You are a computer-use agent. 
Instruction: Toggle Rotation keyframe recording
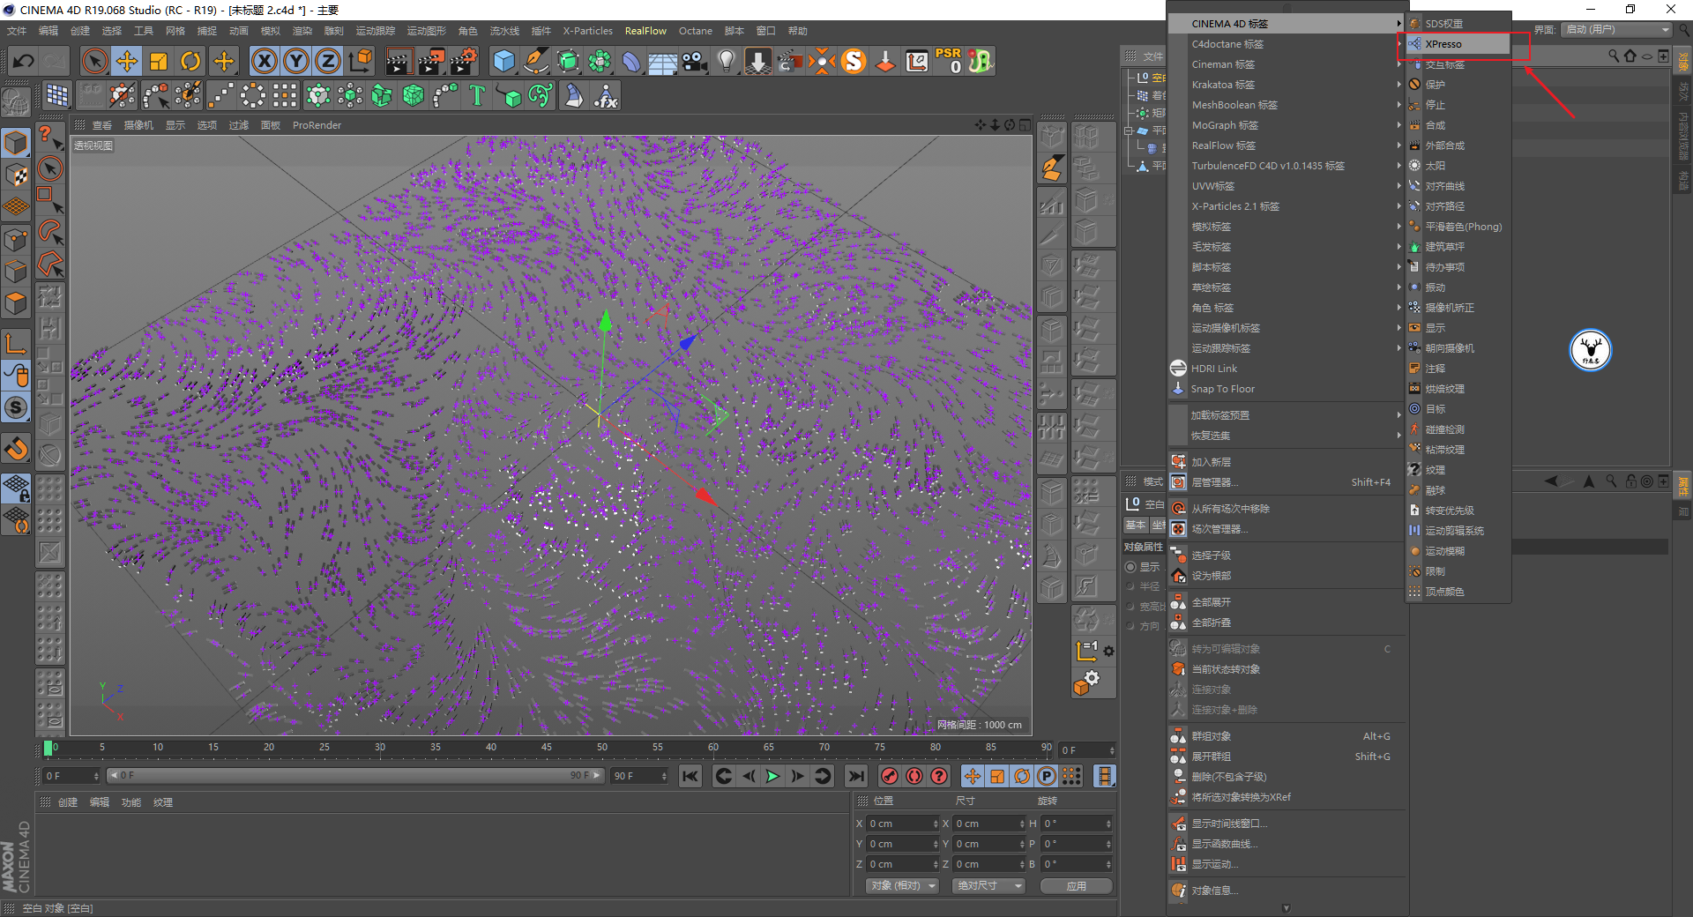(x=1022, y=776)
